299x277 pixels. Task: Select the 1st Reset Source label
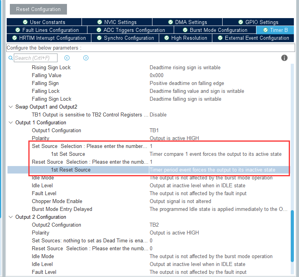(x=71, y=170)
